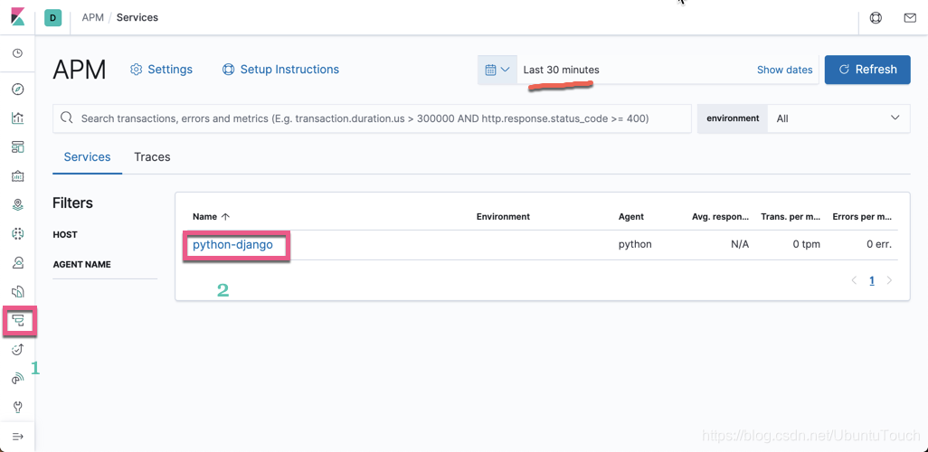Sort by Avg. response time column
Viewport: 928px width, 452px height.
pyautogui.click(x=720, y=217)
